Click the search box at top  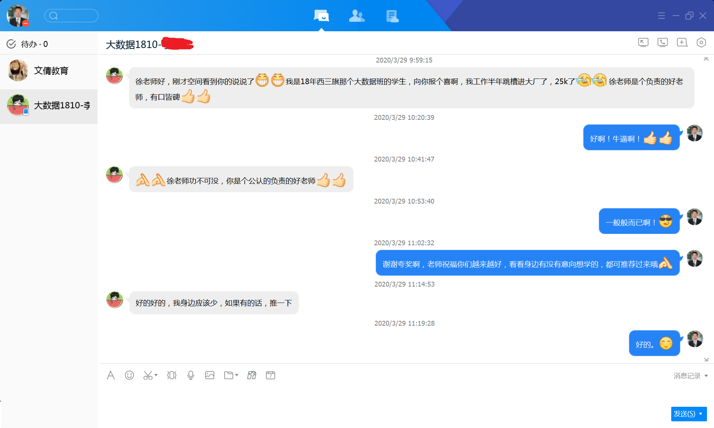(71, 16)
